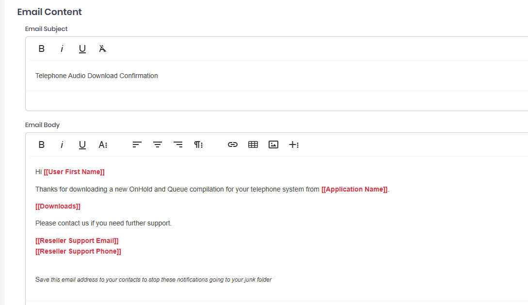The height and width of the screenshot is (305, 528).
Task: Toggle Italic in Email Body toolbar
Action: pos(62,145)
